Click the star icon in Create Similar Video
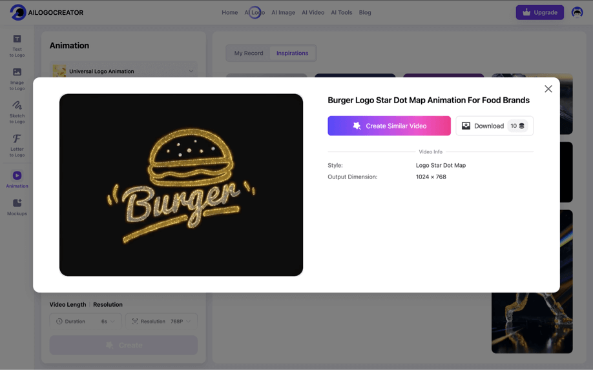Viewport: 593px width, 370px height. pos(357,126)
